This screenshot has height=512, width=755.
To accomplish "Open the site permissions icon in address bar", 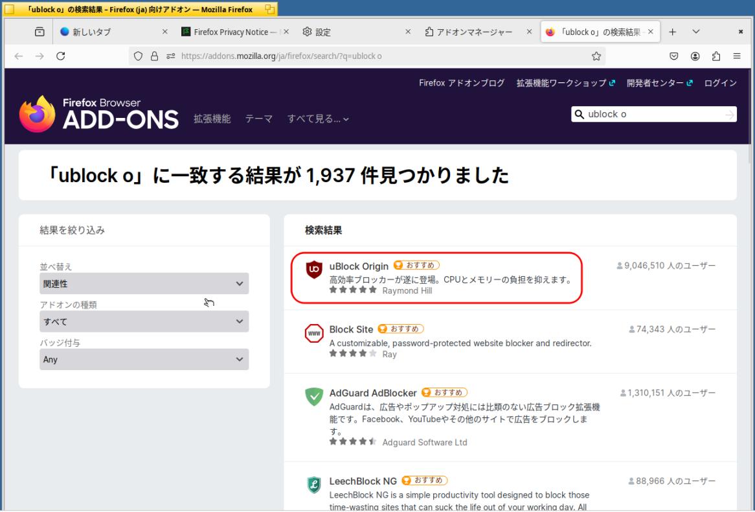I will point(170,56).
